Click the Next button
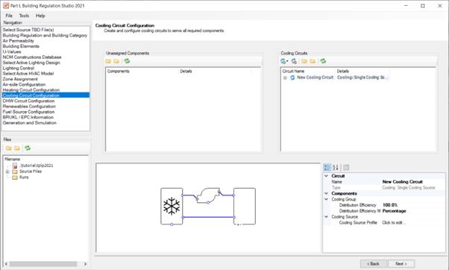The image size is (449, 270). click(401, 264)
